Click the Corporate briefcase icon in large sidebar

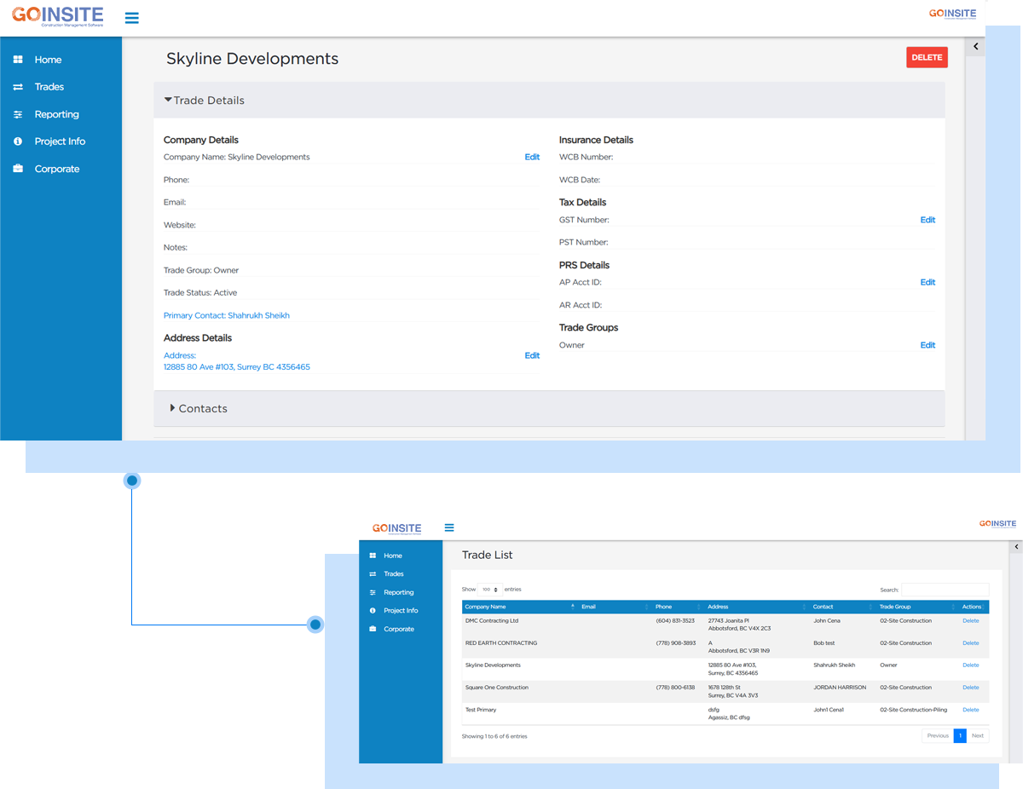pyautogui.click(x=18, y=169)
